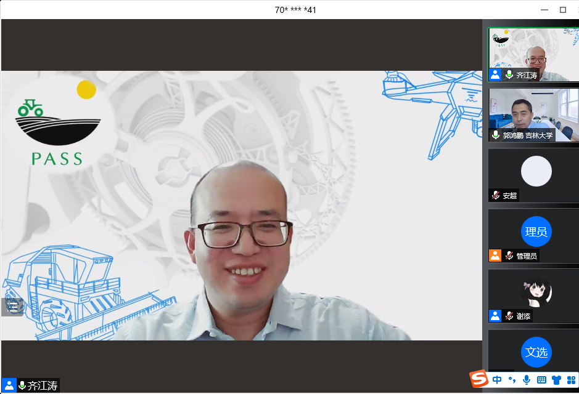Open the toolbox grid in input toolbar
Screen dimensions: 579x394
coord(571,380)
